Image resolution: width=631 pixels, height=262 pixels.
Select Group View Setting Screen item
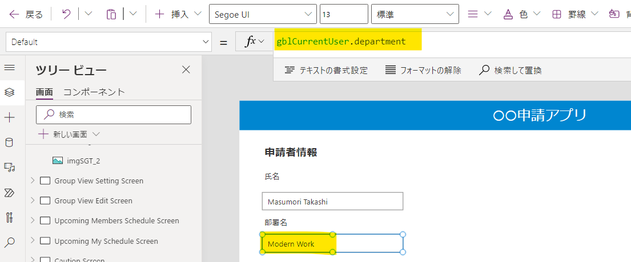tap(99, 181)
